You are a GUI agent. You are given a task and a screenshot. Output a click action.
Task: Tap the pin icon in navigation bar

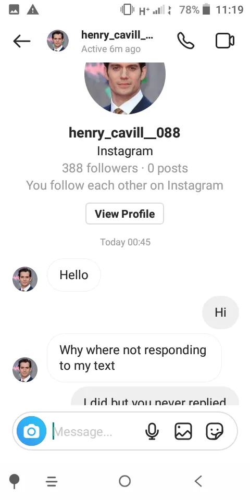pyautogui.click(x=15, y=481)
